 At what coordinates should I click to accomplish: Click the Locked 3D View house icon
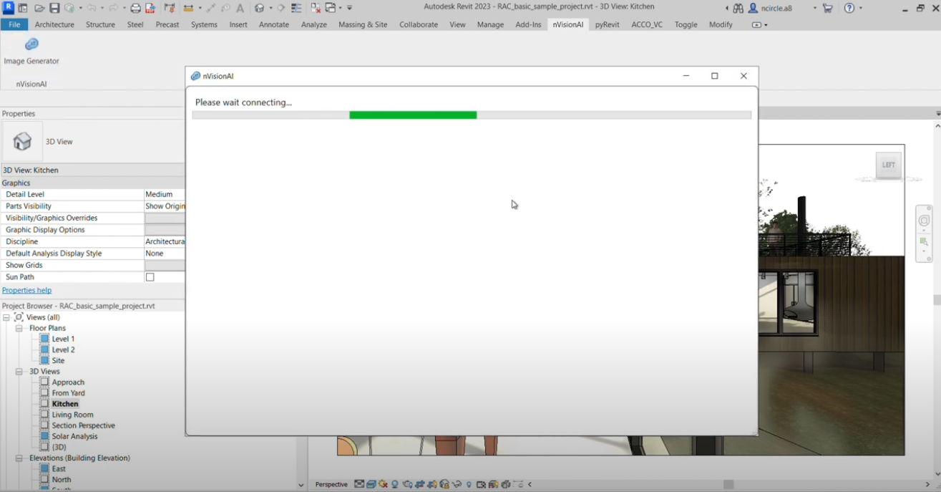(444, 484)
